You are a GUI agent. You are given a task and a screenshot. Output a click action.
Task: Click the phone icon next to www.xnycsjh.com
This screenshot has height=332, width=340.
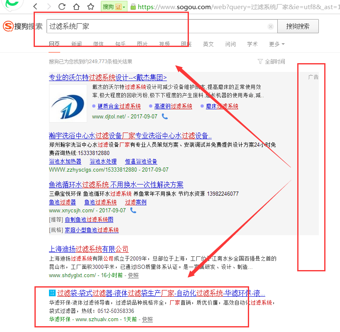(133, 211)
